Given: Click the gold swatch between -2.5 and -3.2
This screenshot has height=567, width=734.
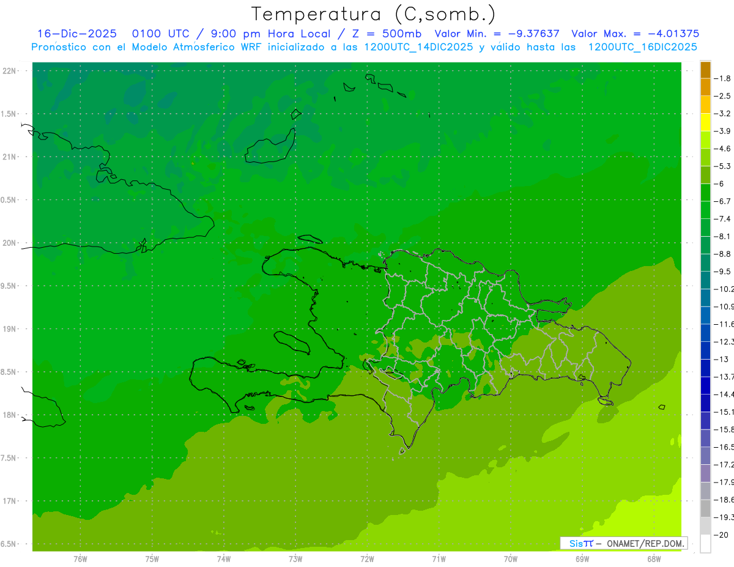Looking at the screenshot, I should pyautogui.click(x=705, y=105).
